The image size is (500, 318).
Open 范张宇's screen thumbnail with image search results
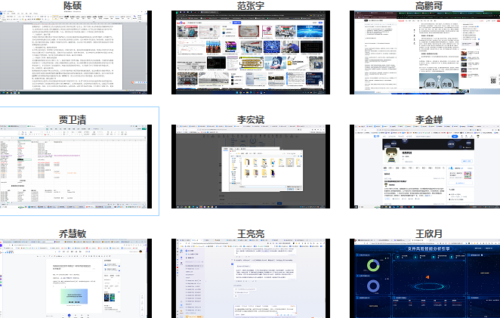(251, 52)
